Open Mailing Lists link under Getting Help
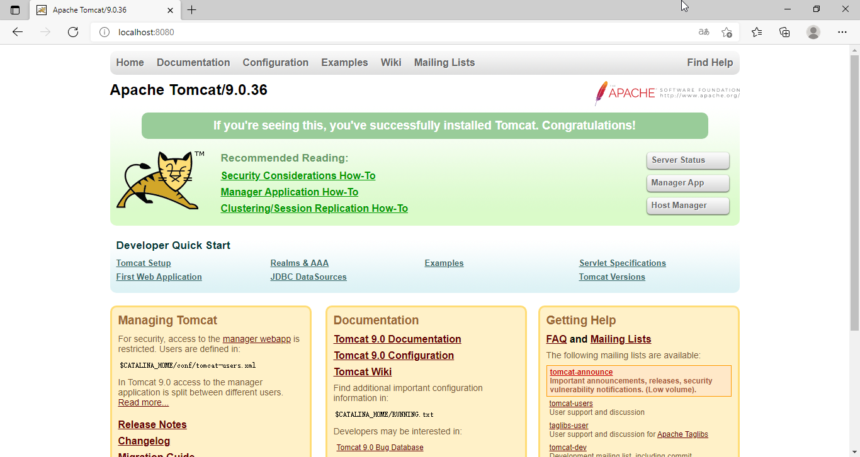 (x=621, y=339)
